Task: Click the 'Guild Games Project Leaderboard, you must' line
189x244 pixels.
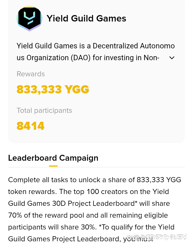Action: click(81, 239)
